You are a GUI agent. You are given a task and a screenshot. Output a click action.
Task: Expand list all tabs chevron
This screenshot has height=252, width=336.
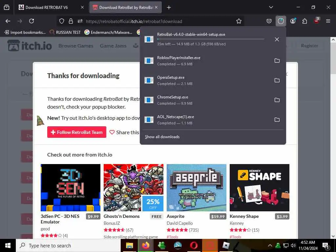click(x=271, y=7)
